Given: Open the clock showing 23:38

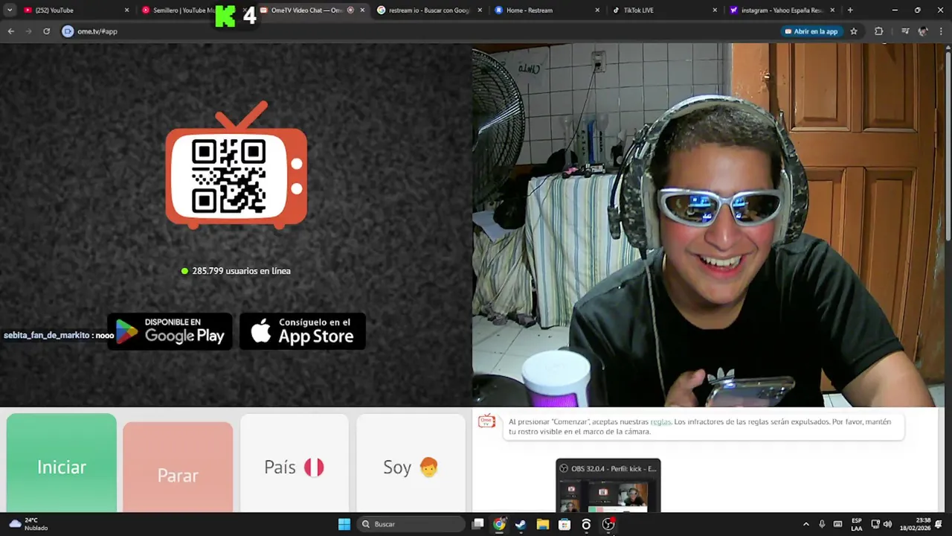Looking at the screenshot, I should click(915, 524).
